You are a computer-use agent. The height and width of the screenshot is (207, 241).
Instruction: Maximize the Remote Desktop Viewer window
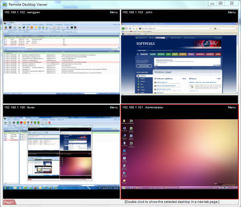pos(220,3)
